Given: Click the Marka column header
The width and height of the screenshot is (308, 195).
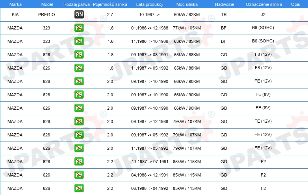Looking at the screenshot, I should [15, 4].
